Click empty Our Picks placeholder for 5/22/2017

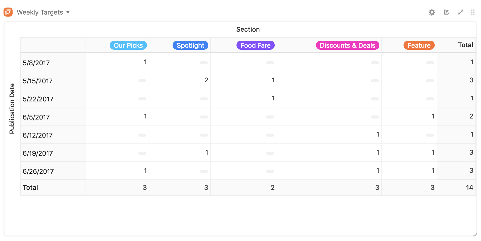pos(142,99)
